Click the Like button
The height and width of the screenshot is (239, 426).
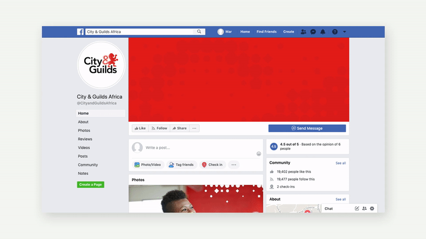tap(140, 128)
